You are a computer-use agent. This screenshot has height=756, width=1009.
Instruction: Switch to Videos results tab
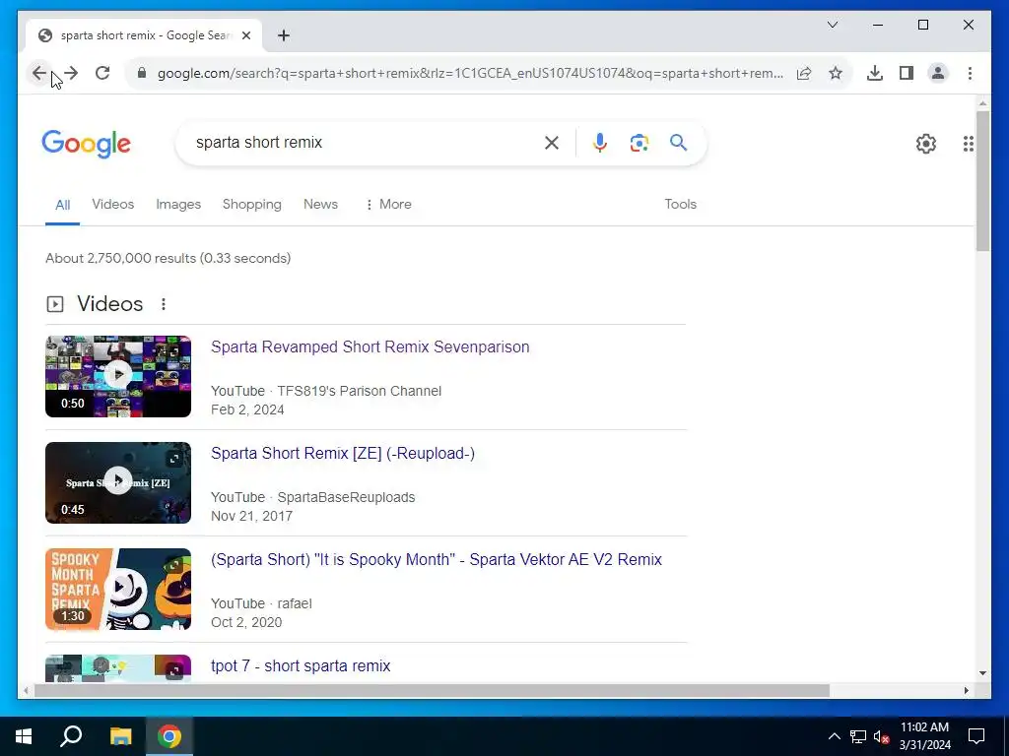click(112, 204)
